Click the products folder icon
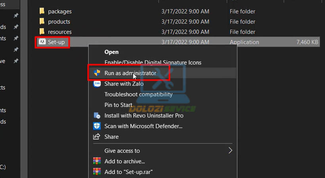This screenshot has height=178, width=325. click(42, 21)
